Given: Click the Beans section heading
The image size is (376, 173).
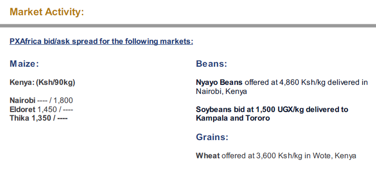Looking at the screenshot, I should point(211,64).
